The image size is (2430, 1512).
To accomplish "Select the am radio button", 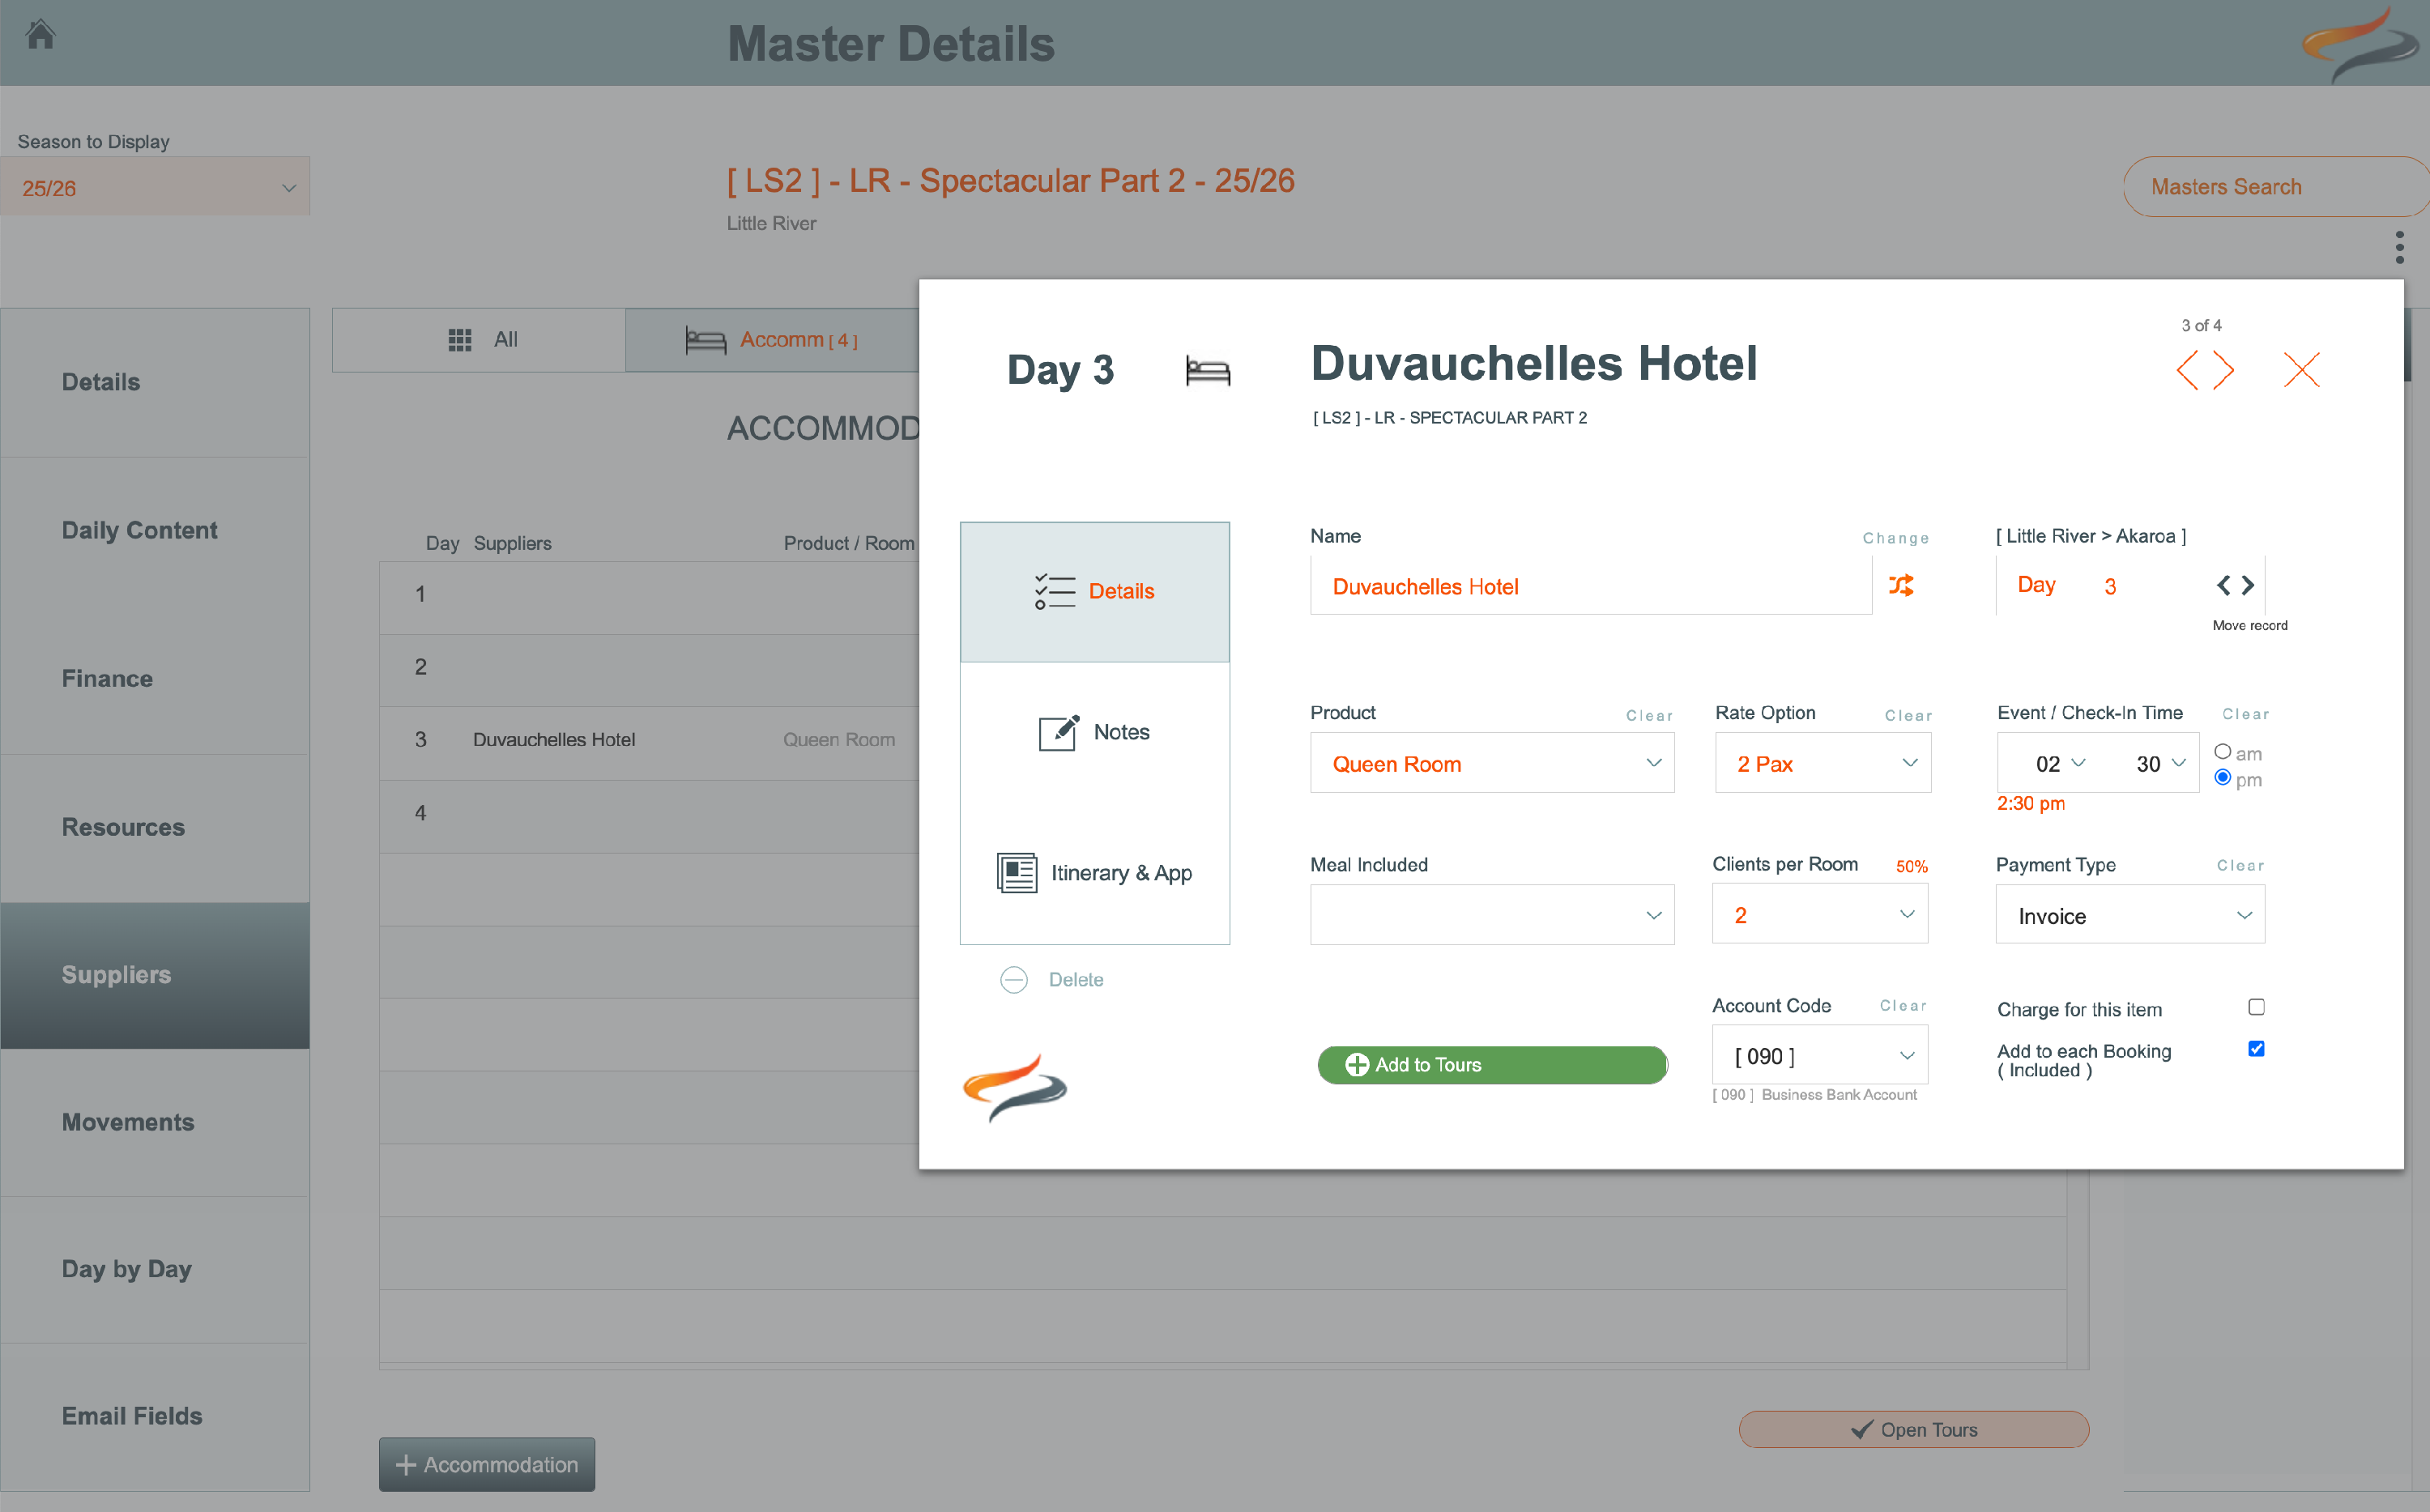I will tap(2222, 752).
